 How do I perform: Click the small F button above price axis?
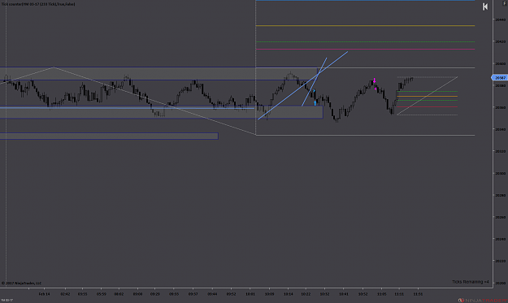[505, 3]
